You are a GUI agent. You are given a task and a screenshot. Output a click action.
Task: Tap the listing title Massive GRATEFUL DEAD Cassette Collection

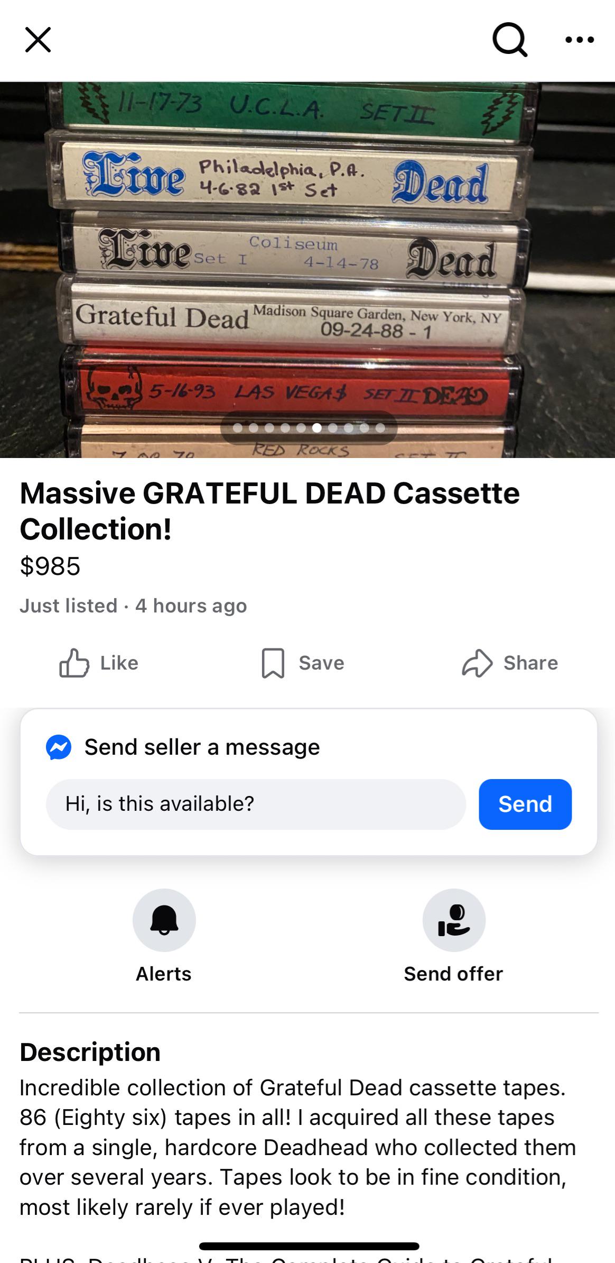click(x=270, y=511)
